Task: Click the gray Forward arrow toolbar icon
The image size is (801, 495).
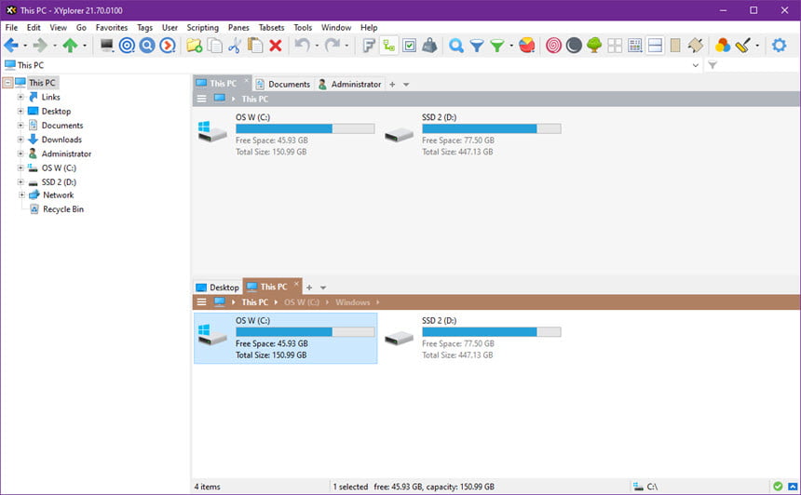Action: click(40, 46)
